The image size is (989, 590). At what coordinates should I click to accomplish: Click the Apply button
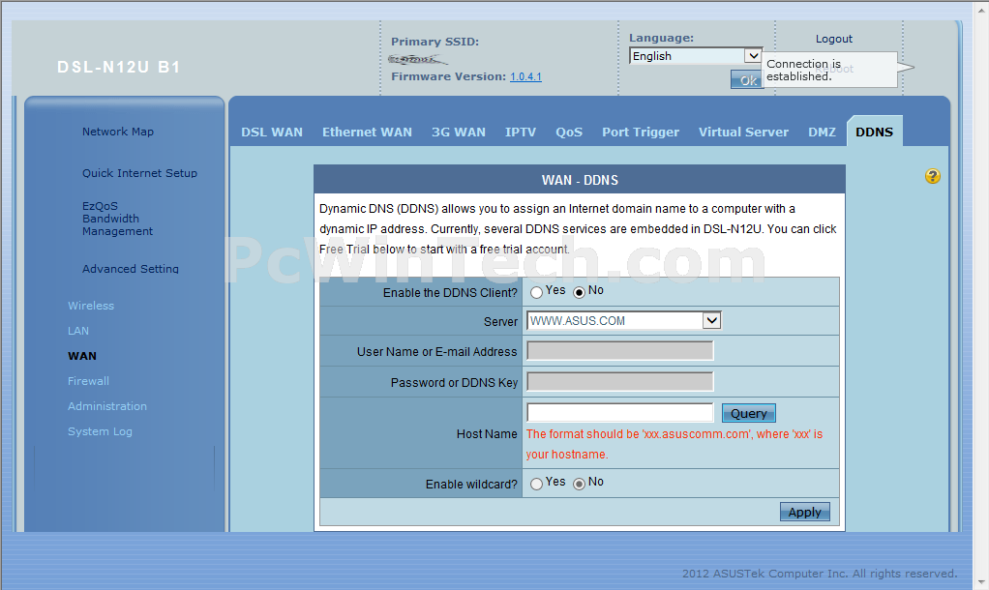point(805,512)
